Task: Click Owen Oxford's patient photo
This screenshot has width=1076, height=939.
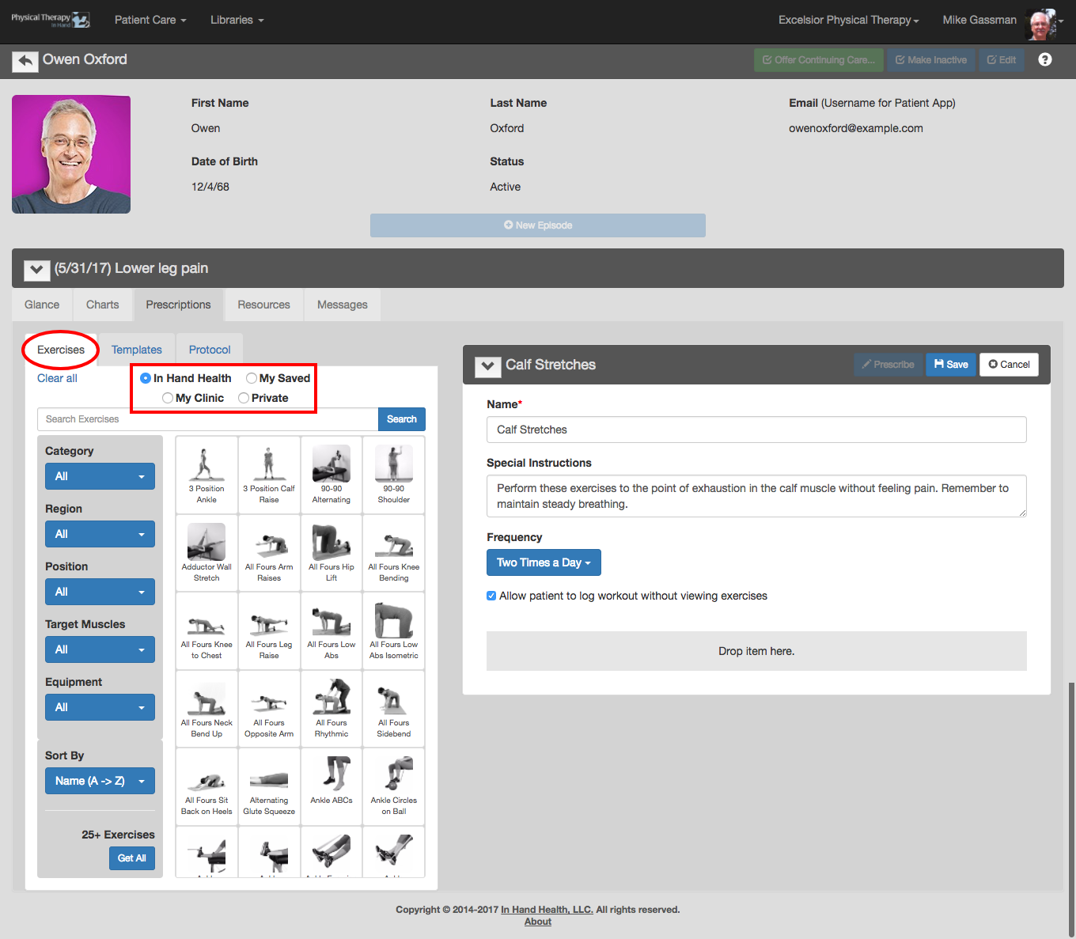Action: [x=71, y=154]
